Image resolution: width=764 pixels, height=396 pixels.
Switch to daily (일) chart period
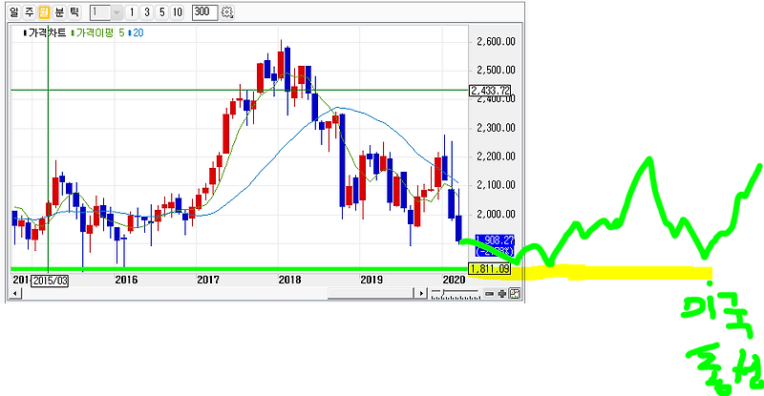point(13,12)
